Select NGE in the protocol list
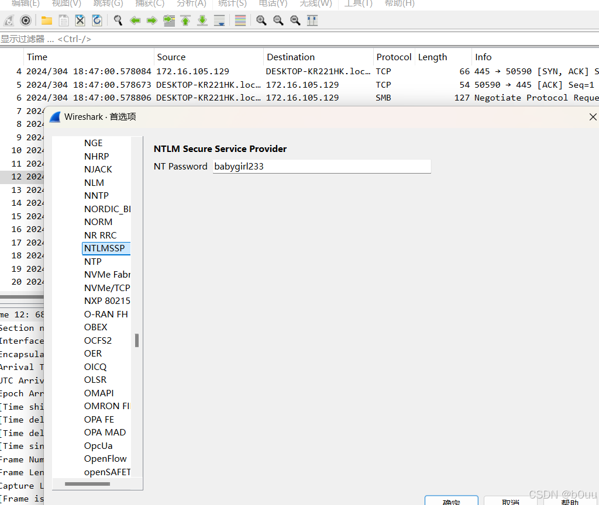This screenshot has width=599, height=505. point(93,143)
